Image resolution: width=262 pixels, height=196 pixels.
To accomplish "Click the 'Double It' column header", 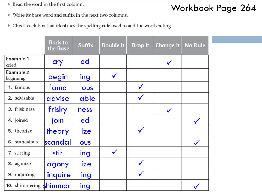I will 113,45.
